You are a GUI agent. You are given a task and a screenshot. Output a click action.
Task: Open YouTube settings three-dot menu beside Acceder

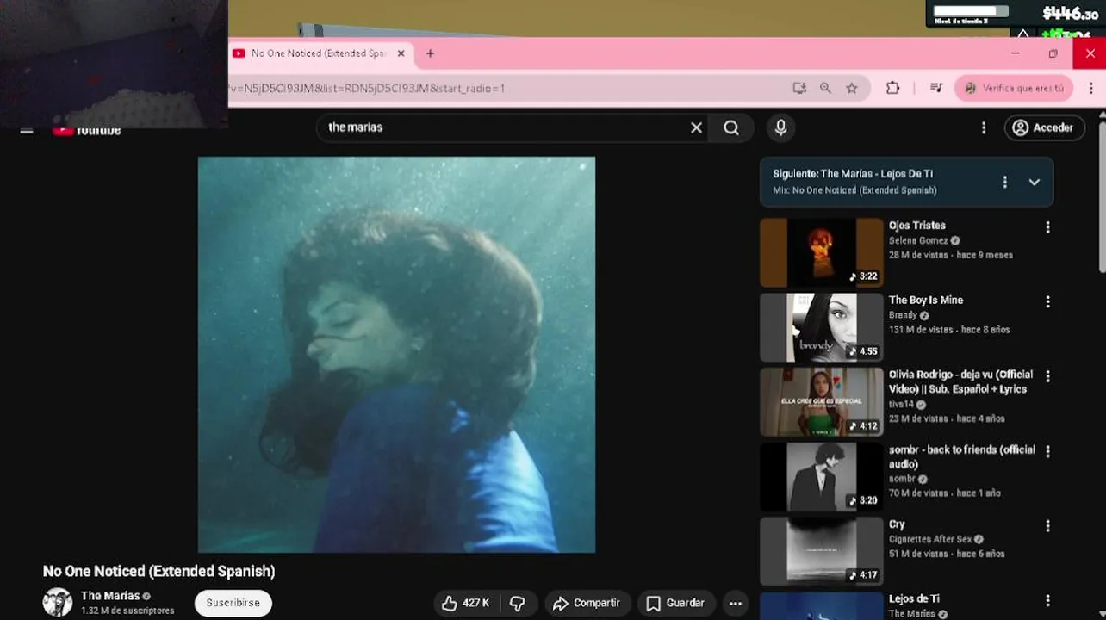pos(984,127)
